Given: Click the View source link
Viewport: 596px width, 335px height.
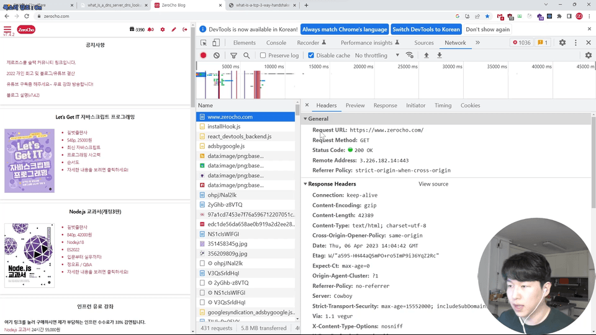Looking at the screenshot, I should pyautogui.click(x=433, y=184).
